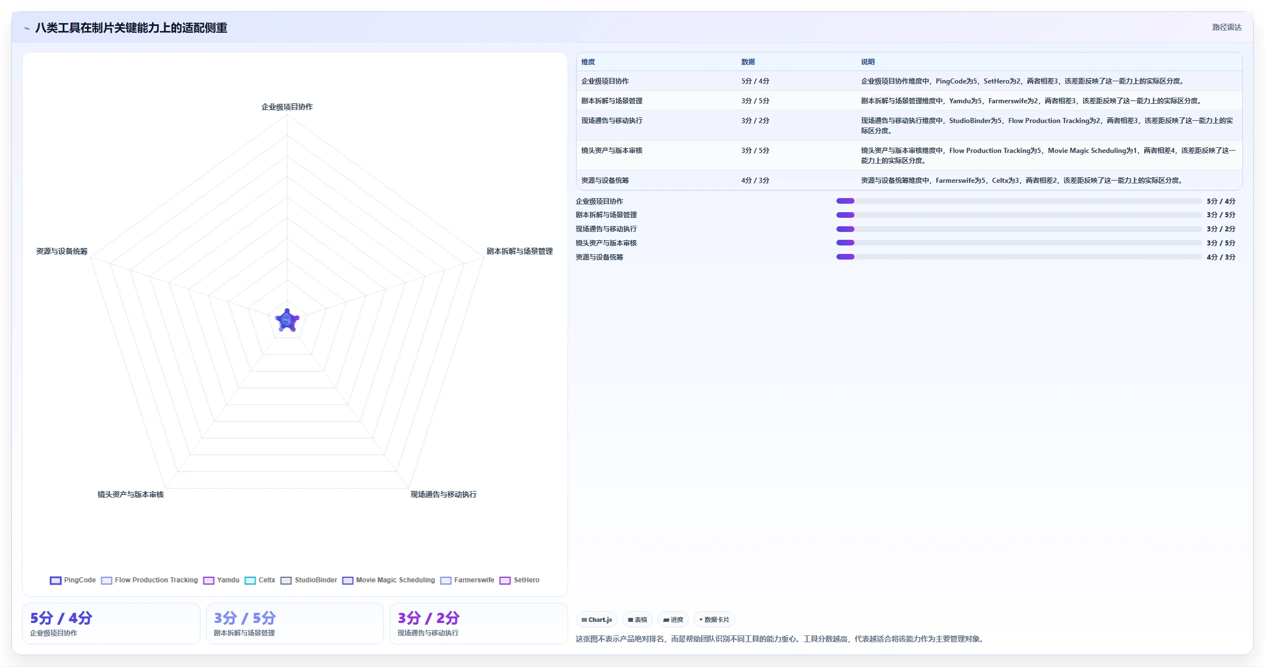Click the 表格 tag chip
The width and height of the screenshot is (1265, 667).
[638, 620]
